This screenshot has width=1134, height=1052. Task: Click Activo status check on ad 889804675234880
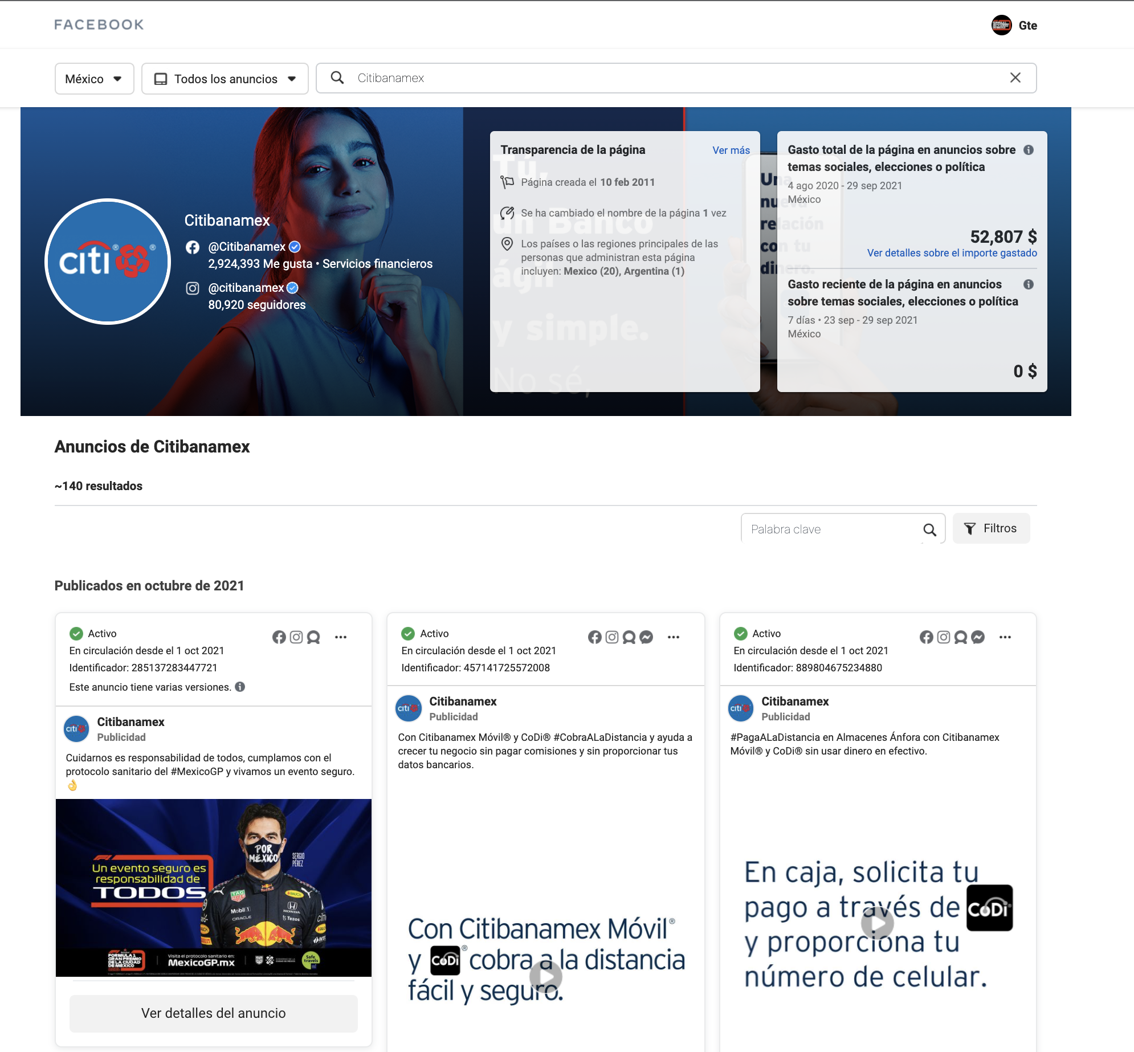coord(740,634)
